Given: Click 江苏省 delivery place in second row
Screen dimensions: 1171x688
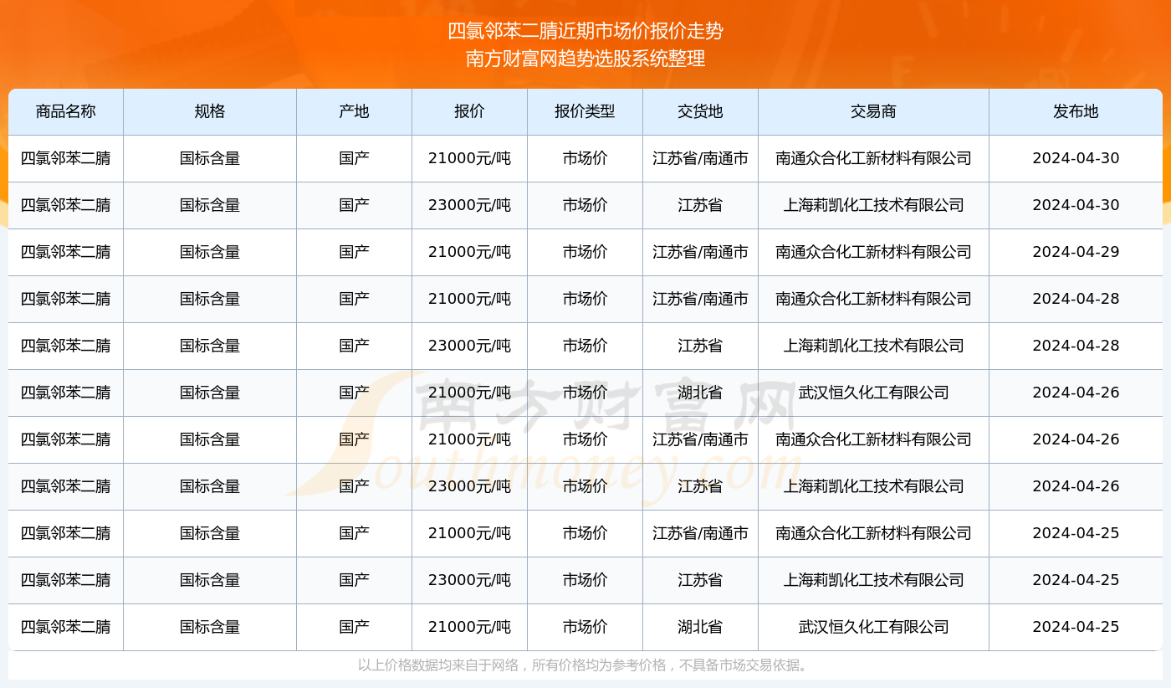Looking at the screenshot, I should [700, 205].
